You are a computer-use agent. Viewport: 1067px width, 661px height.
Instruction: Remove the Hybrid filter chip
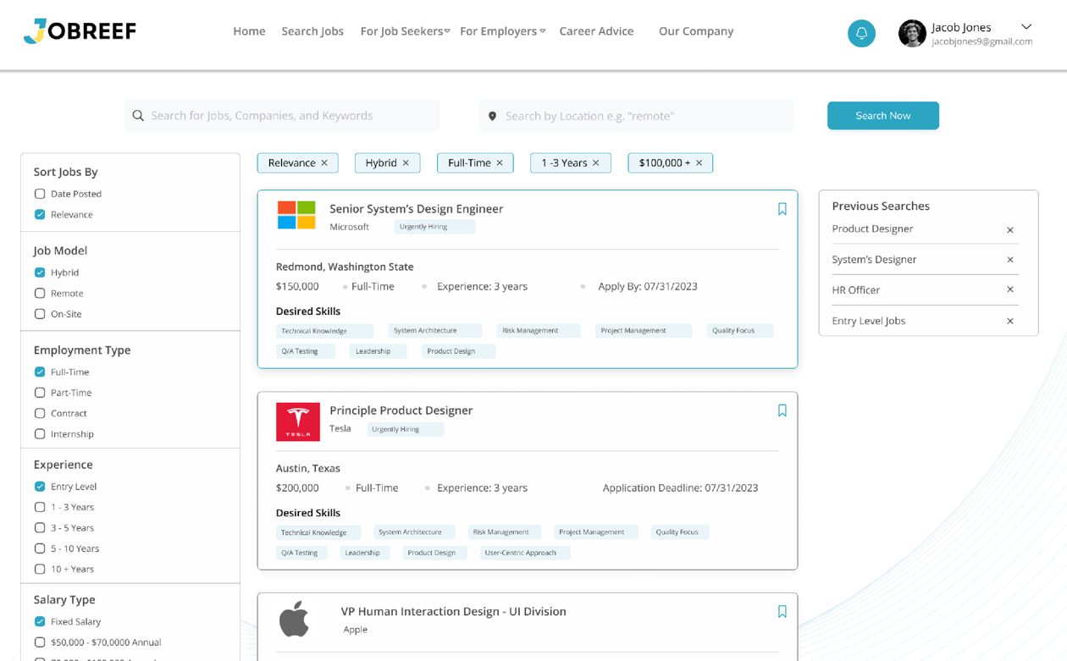(406, 163)
